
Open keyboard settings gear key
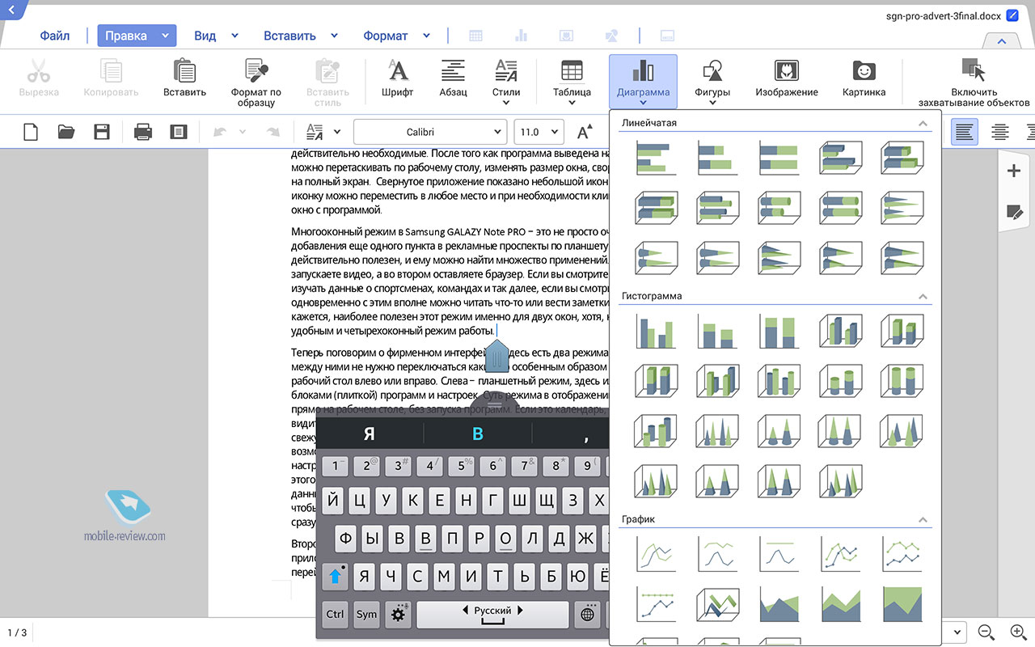pyautogui.click(x=398, y=614)
